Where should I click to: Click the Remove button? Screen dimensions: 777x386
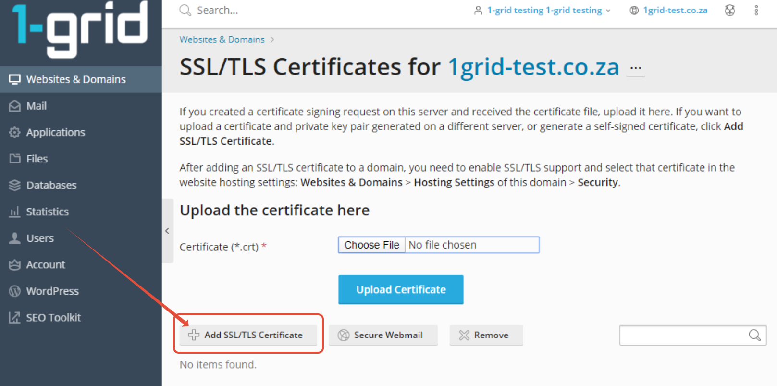pyautogui.click(x=486, y=335)
